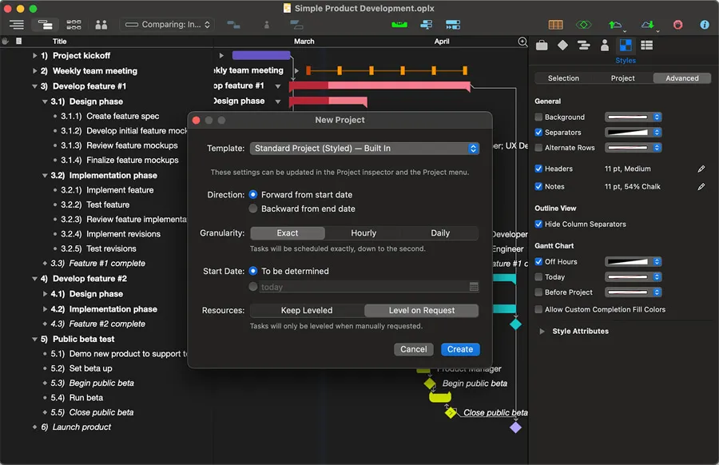Collapse the Develop feature #1 group
Image resolution: width=719 pixels, height=465 pixels.
[35, 86]
